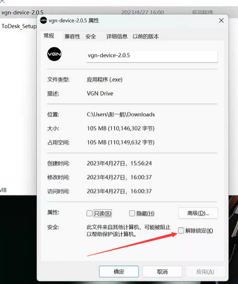Confirm with the 确定 button
The image size is (238, 284).
tap(119, 271)
